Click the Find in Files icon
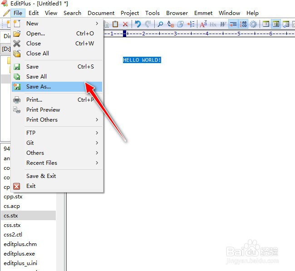The width and height of the screenshot is (295, 271). click(x=181, y=24)
